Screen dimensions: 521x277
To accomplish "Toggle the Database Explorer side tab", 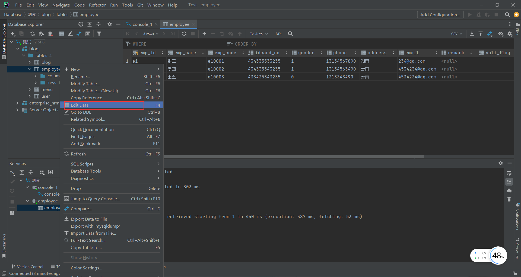I will 4,41.
